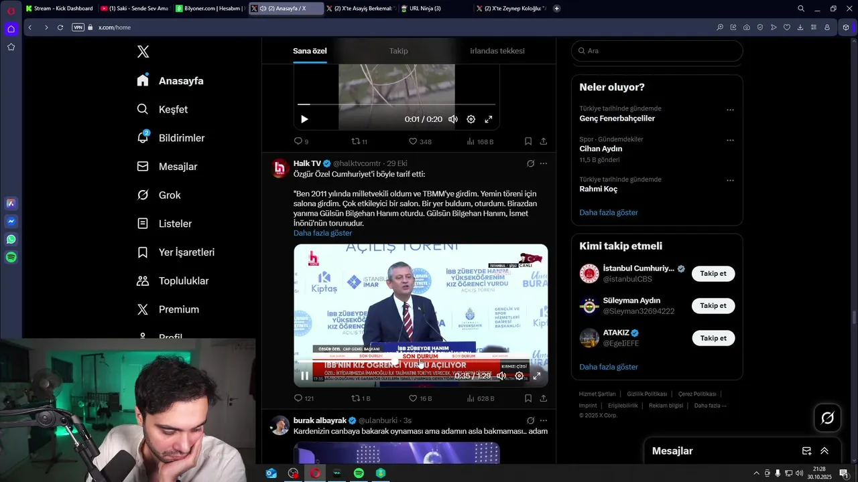This screenshot has width=858, height=482.
Task: Expand Halk TV post with Daha fazla göster
Action: pyautogui.click(x=322, y=233)
